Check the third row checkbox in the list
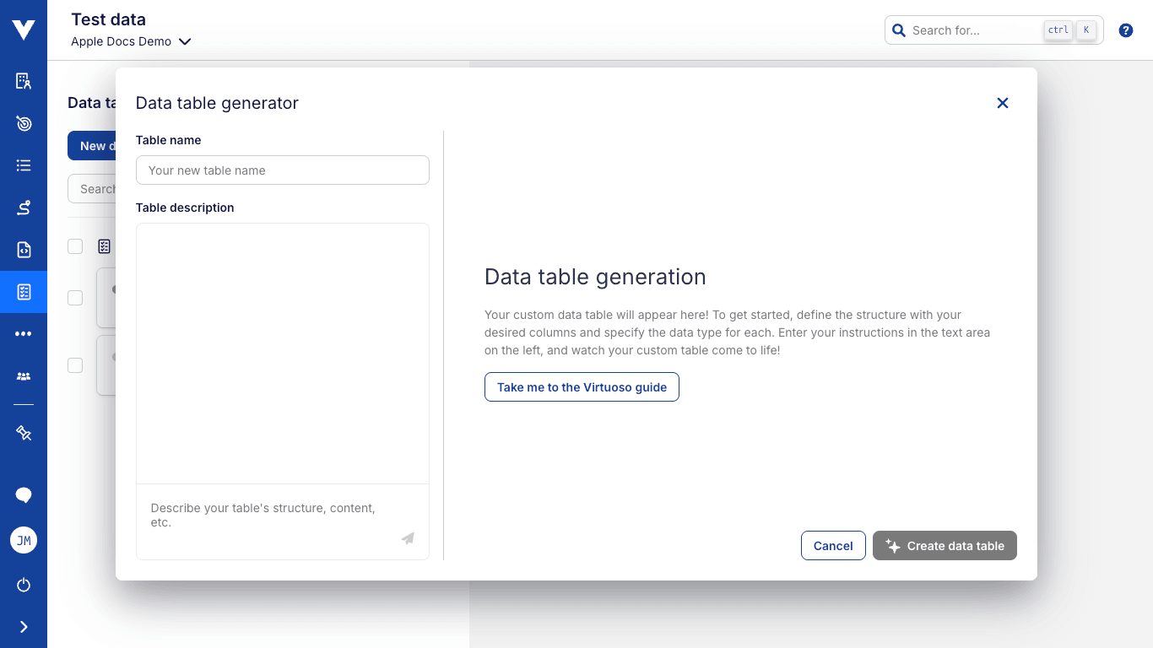The height and width of the screenshot is (648, 1153). [x=75, y=365]
